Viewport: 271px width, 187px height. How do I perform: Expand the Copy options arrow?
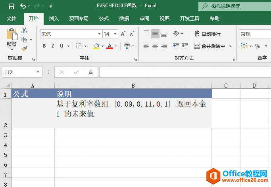(x=31, y=40)
